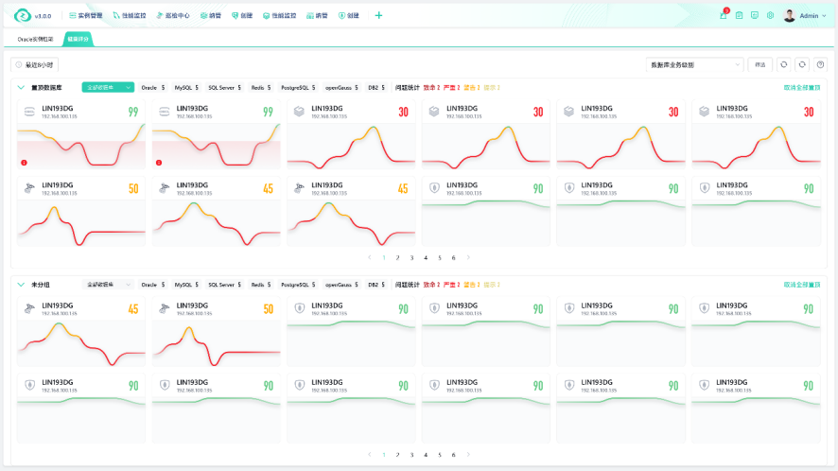The image size is (838, 471).
Task: Click the green plus icon in navigation bar
Action: [x=378, y=15]
